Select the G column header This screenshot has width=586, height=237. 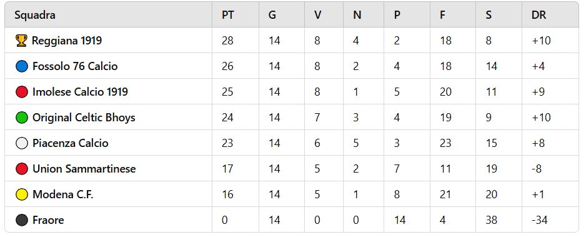(x=272, y=15)
